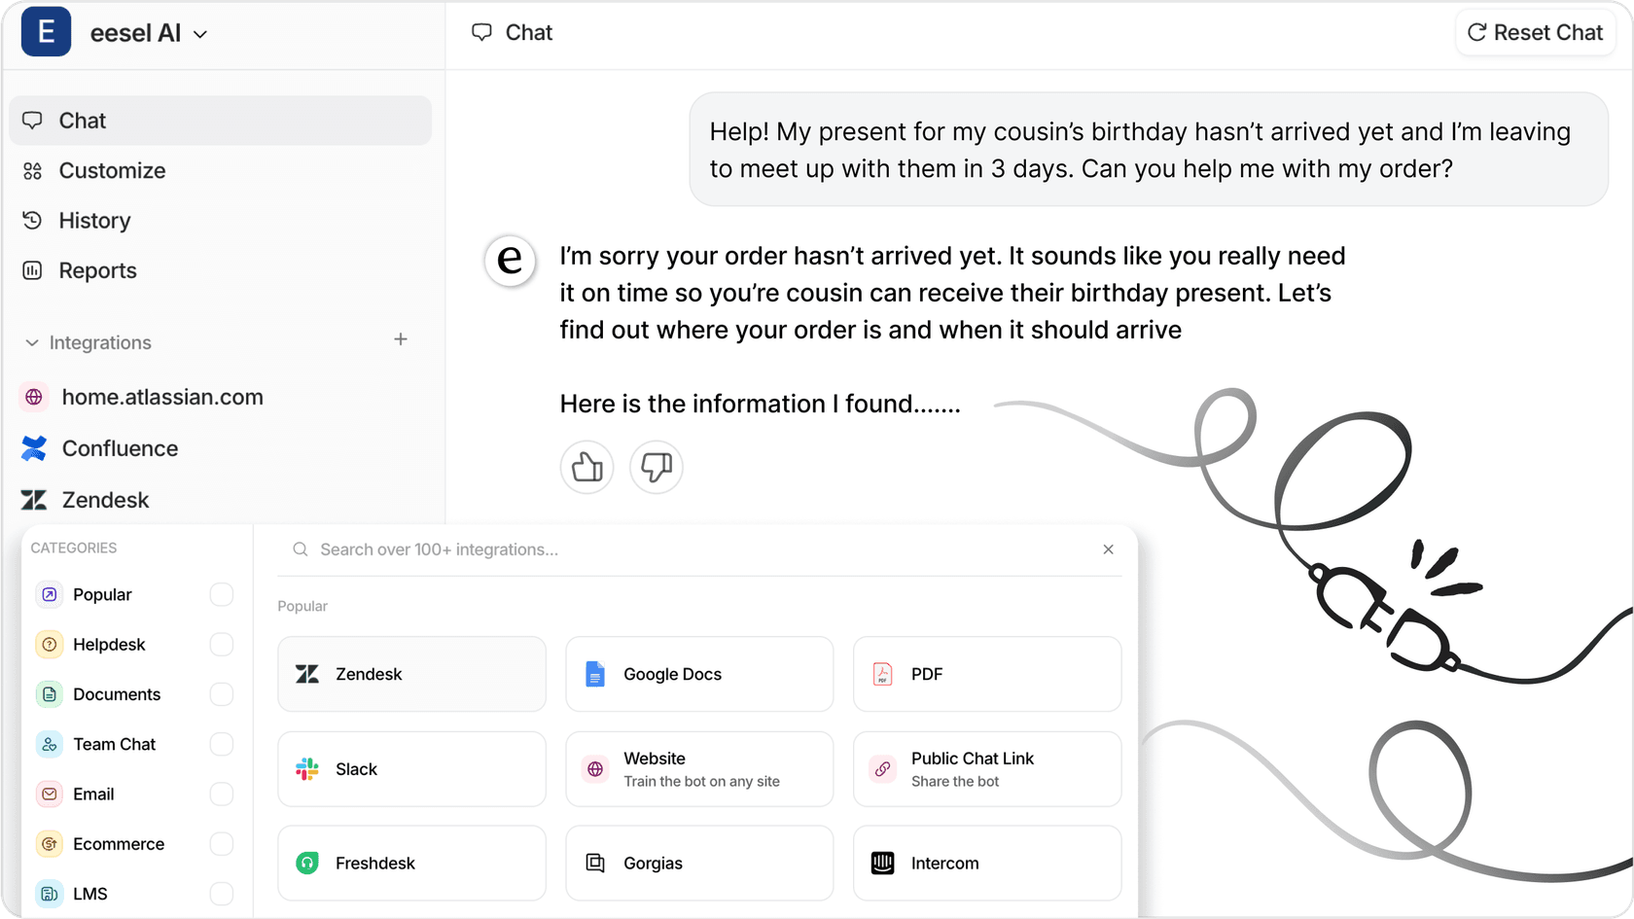
Task: Toggle the Documents category checkbox
Action: [x=222, y=694]
